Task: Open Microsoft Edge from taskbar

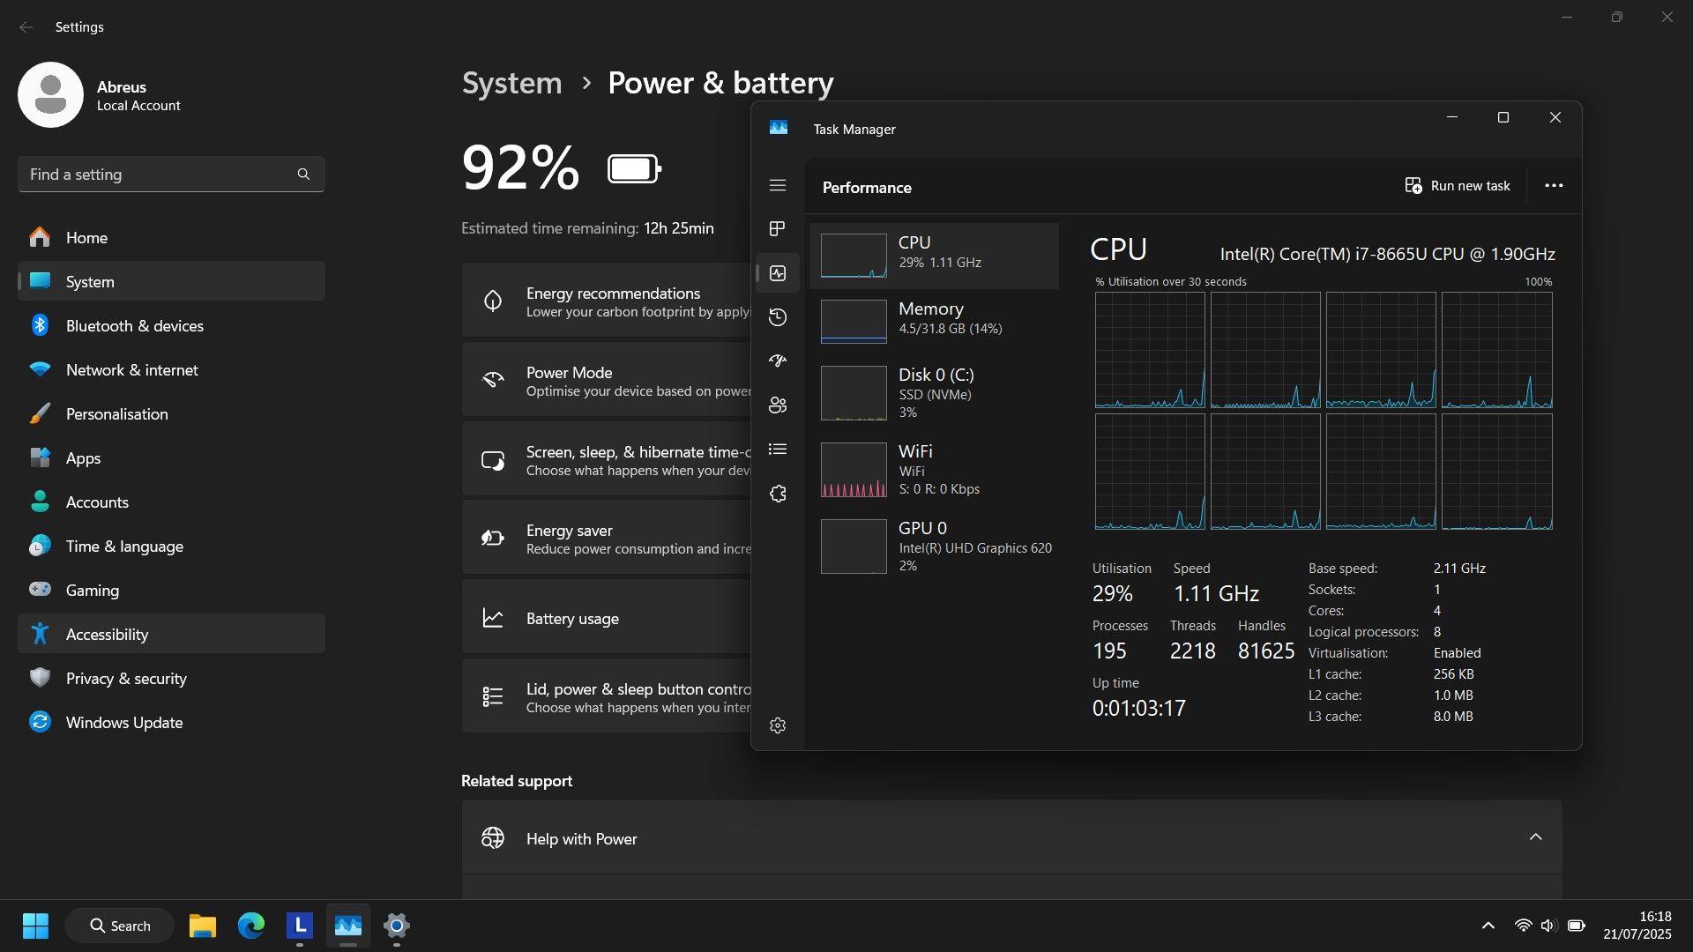Action: (251, 926)
